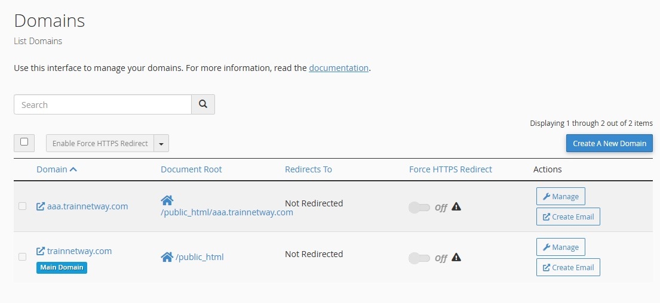Sort by Document Root column header
The height and width of the screenshot is (303, 660).
tap(191, 169)
